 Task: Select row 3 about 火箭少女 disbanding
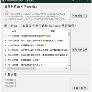[x=36, y=45]
